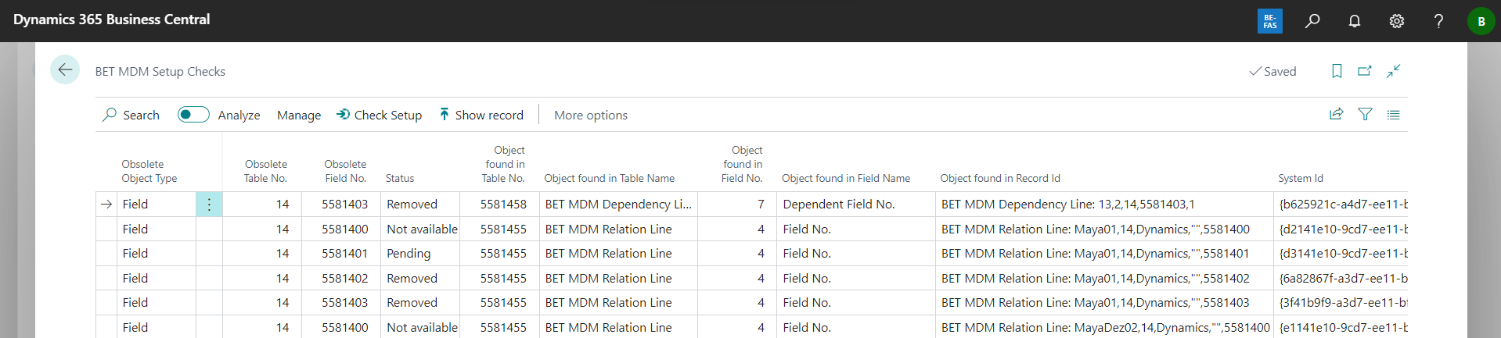The image size is (1501, 338).
Task: Go back using the arrow button
Action: tap(65, 69)
